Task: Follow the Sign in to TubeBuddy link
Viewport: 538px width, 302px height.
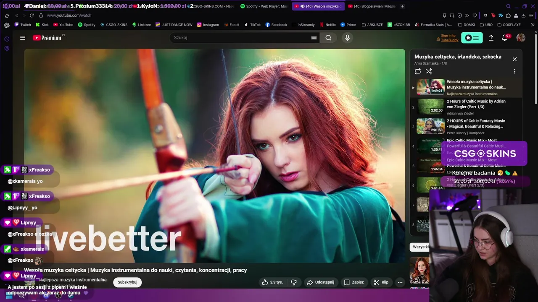Action: pos(450,38)
